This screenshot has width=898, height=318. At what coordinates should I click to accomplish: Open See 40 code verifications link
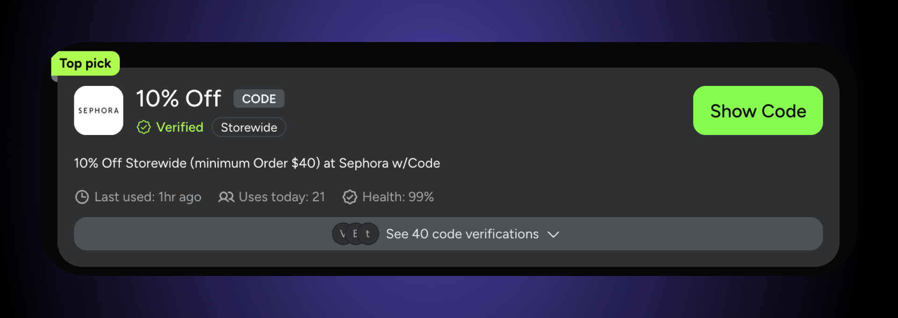(462, 234)
